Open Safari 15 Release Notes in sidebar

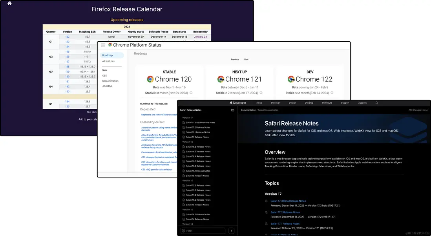(197, 205)
